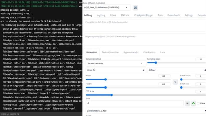Click the refresh checkpoint list icon
Viewport: 206px width, 116px height.
pos(135,8)
